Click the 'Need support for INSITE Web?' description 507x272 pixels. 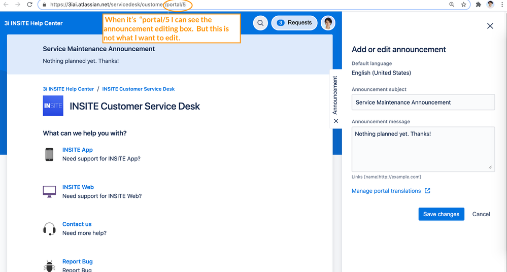[102, 196]
